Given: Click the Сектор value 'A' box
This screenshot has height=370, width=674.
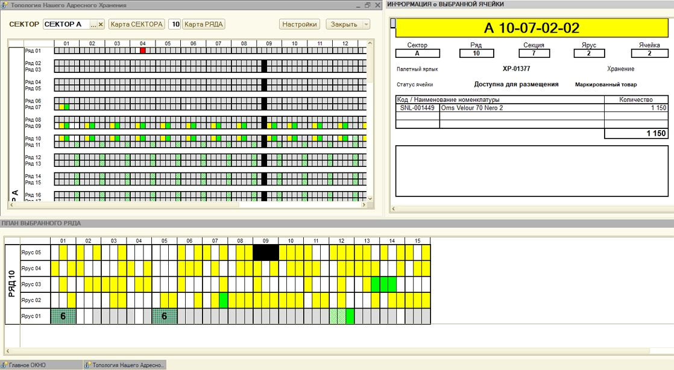Looking at the screenshot, I should point(417,53).
